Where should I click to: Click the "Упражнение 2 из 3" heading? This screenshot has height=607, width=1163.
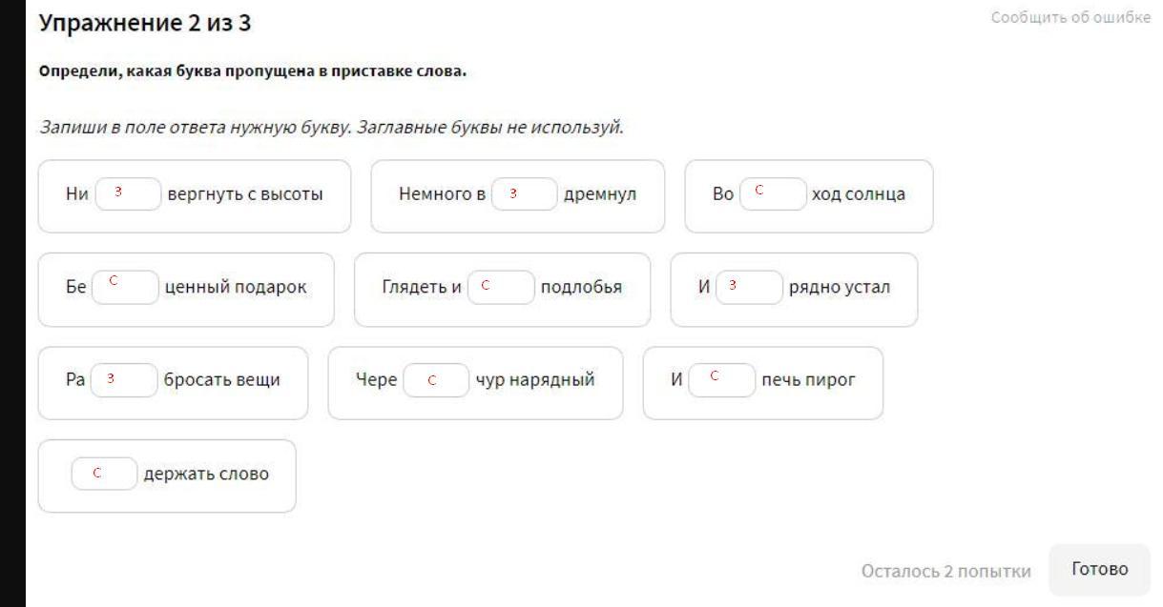[145, 23]
